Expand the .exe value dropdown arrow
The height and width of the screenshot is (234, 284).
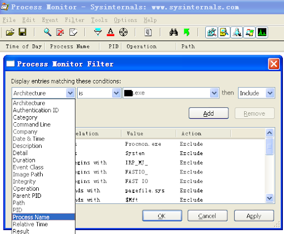click(214, 93)
